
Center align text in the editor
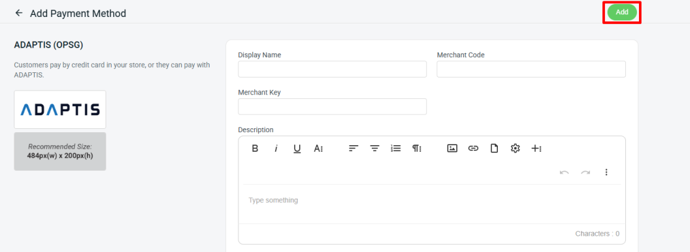(x=374, y=148)
